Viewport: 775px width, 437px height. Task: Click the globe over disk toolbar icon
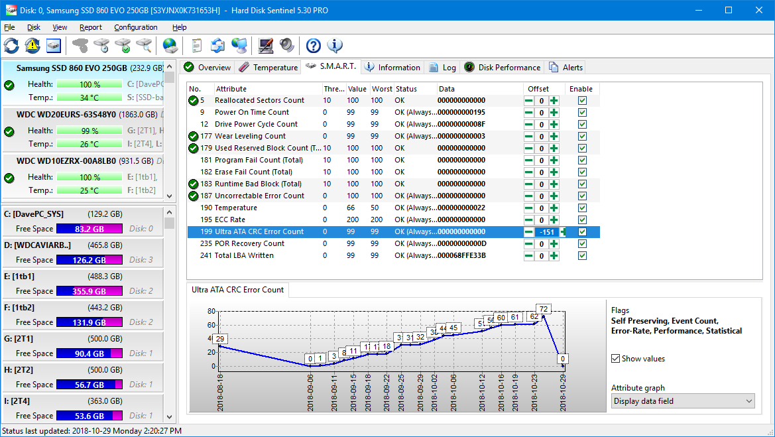coord(170,46)
